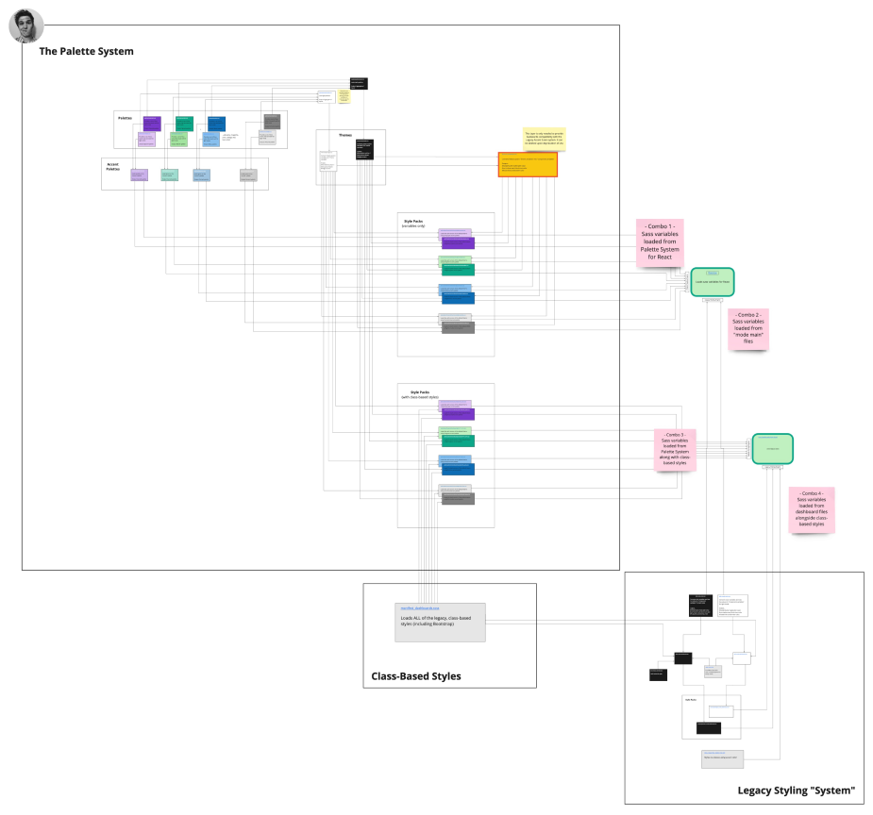This screenshot has height=815, width=873.
Task: Select the dark green card in Palettes
Action: pyautogui.click(x=184, y=124)
